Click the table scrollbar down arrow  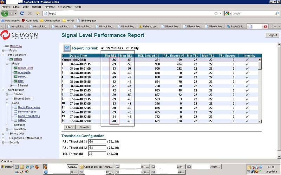point(260,121)
